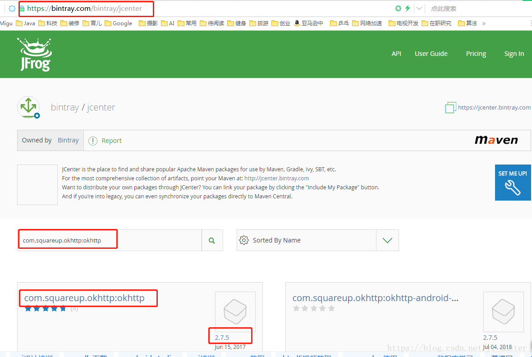Image resolution: width=532 pixels, height=357 pixels.
Task: Open the https://jcenter.bintray.com link
Action: pyautogui.click(x=494, y=107)
